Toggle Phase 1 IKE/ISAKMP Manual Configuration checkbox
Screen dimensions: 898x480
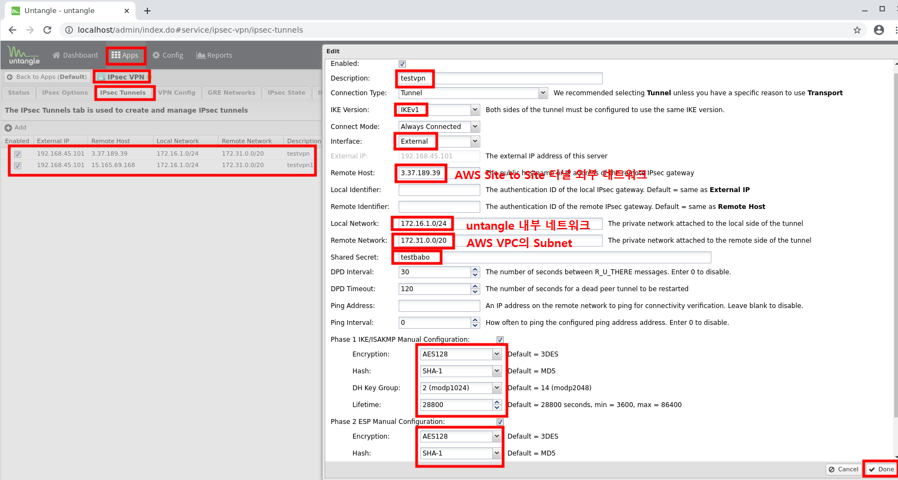point(500,340)
